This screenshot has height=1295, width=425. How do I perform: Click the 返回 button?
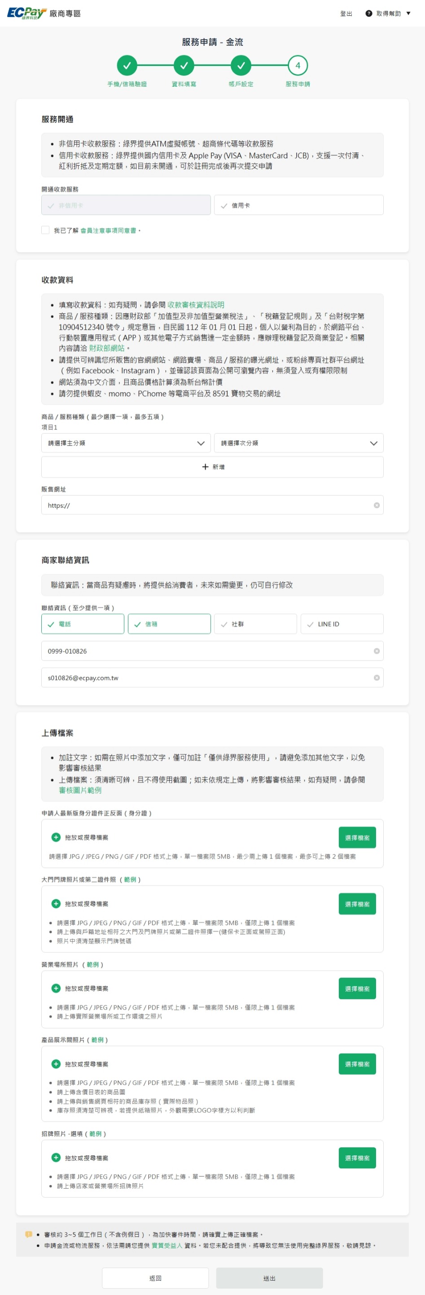click(x=155, y=1278)
